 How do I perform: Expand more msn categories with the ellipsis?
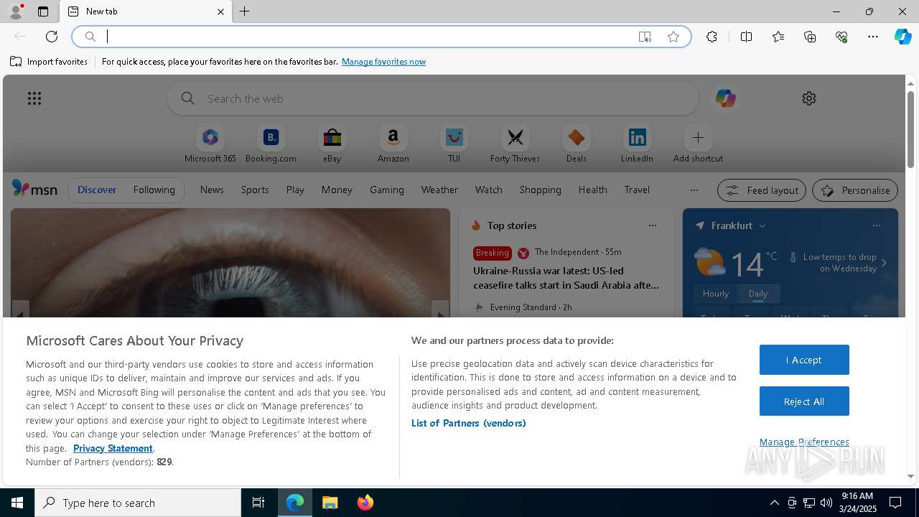pyautogui.click(x=694, y=190)
